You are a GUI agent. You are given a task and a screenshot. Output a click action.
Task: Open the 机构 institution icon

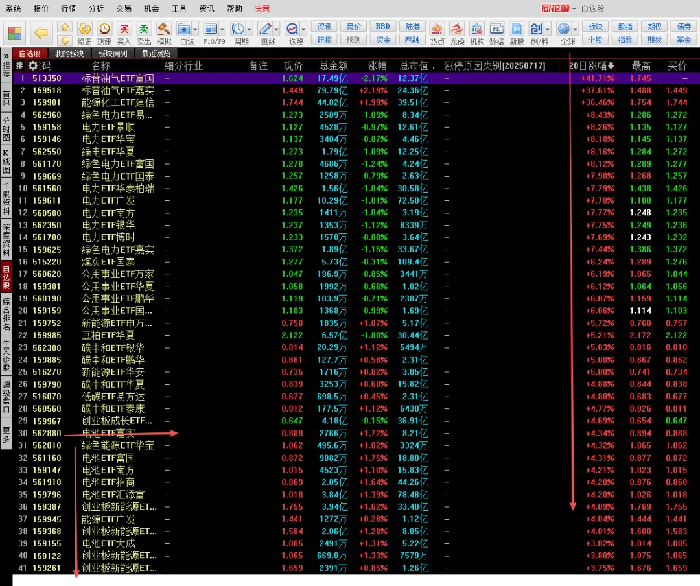[477, 29]
